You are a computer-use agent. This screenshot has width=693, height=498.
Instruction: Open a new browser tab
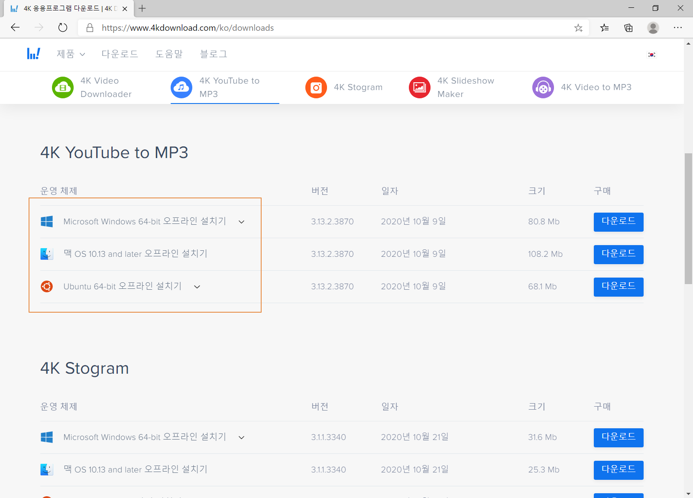point(142,8)
